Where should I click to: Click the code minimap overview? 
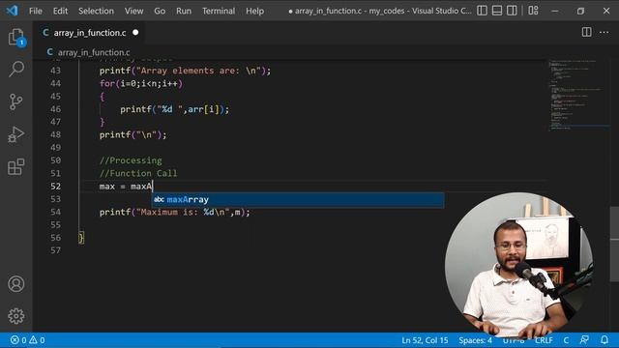[578, 95]
